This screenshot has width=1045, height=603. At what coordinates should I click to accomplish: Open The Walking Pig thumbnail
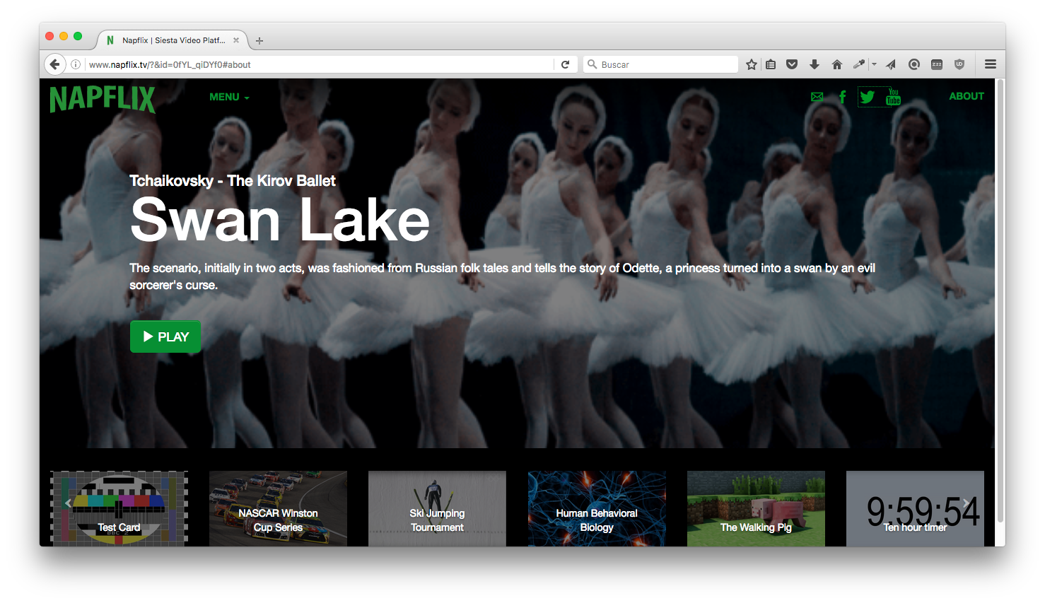(x=756, y=508)
